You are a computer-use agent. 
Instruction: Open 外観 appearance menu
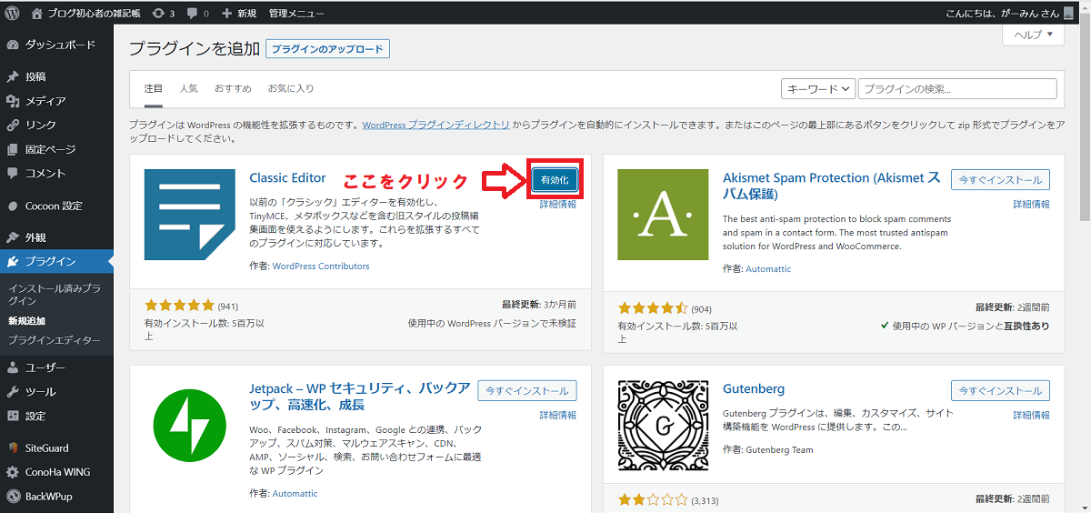56,237
